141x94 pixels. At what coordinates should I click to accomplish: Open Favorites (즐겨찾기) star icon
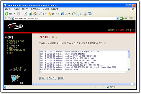click(x=49, y=14)
